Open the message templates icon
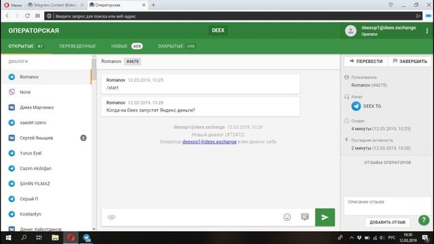The height and width of the screenshot is (244, 434). [304, 217]
